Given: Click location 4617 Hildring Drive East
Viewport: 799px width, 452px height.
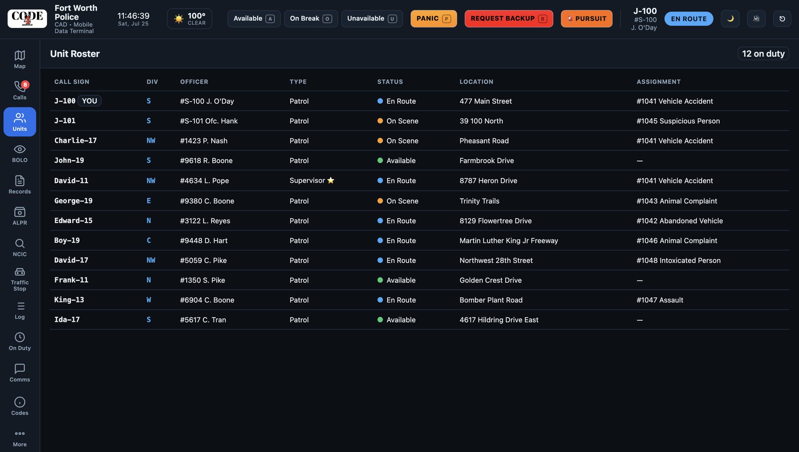Looking at the screenshot, I should click(x=499, y=320).
